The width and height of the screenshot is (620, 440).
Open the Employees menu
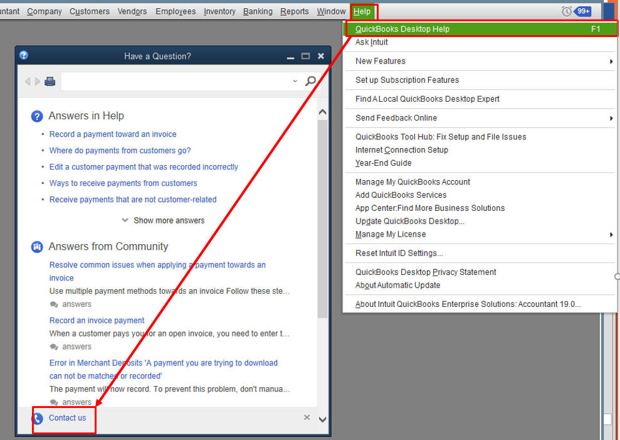pos(176,11)
